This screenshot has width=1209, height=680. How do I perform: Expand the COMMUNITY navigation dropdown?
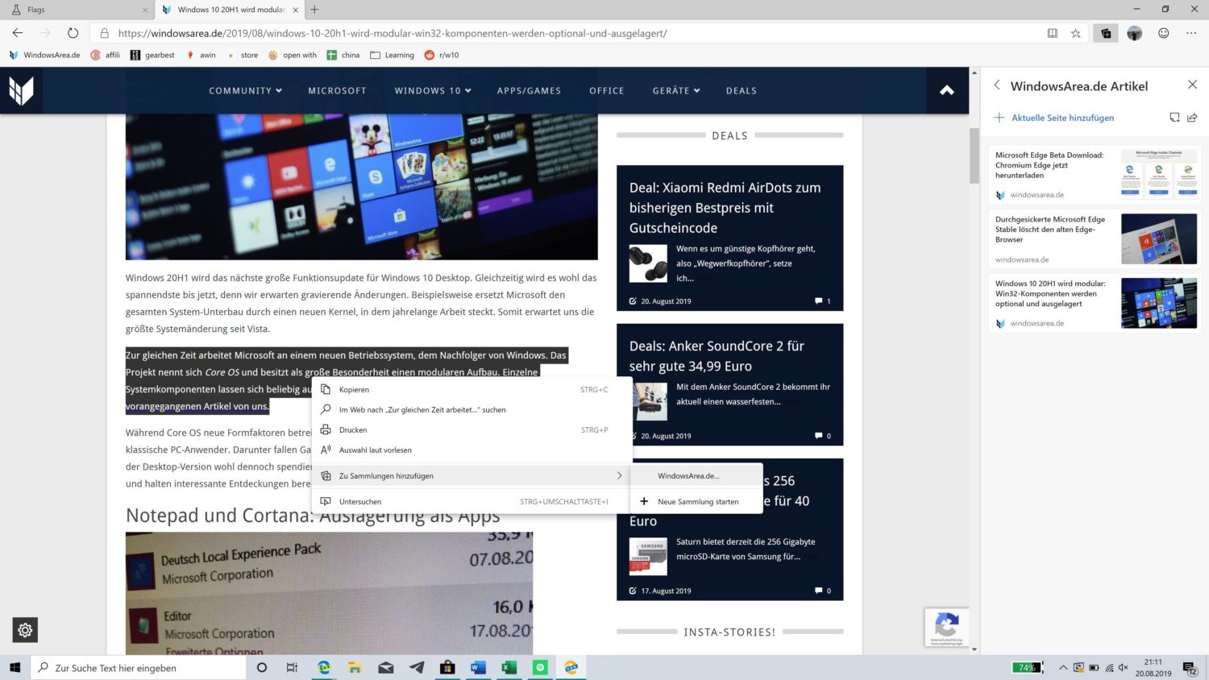[x=245, y=90]
